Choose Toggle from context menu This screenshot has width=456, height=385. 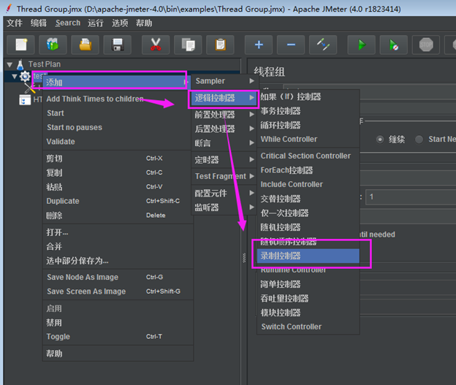118,337
